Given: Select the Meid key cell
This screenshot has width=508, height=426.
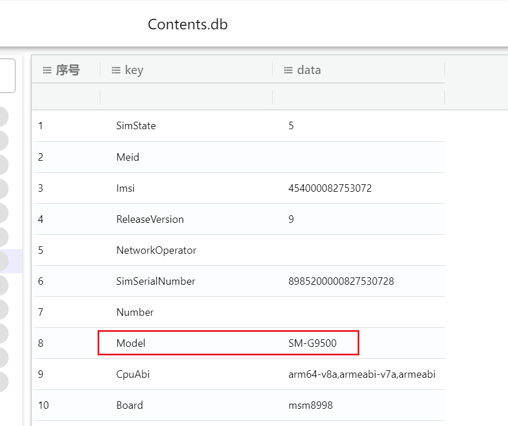Looking at the screenshot, I should (x=127, y=157).
